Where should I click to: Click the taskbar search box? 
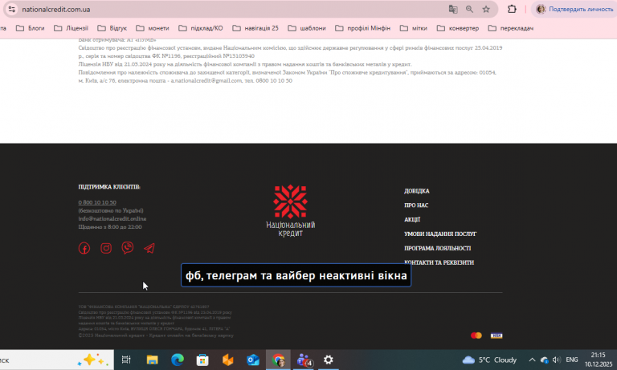(x=57, y=360)
